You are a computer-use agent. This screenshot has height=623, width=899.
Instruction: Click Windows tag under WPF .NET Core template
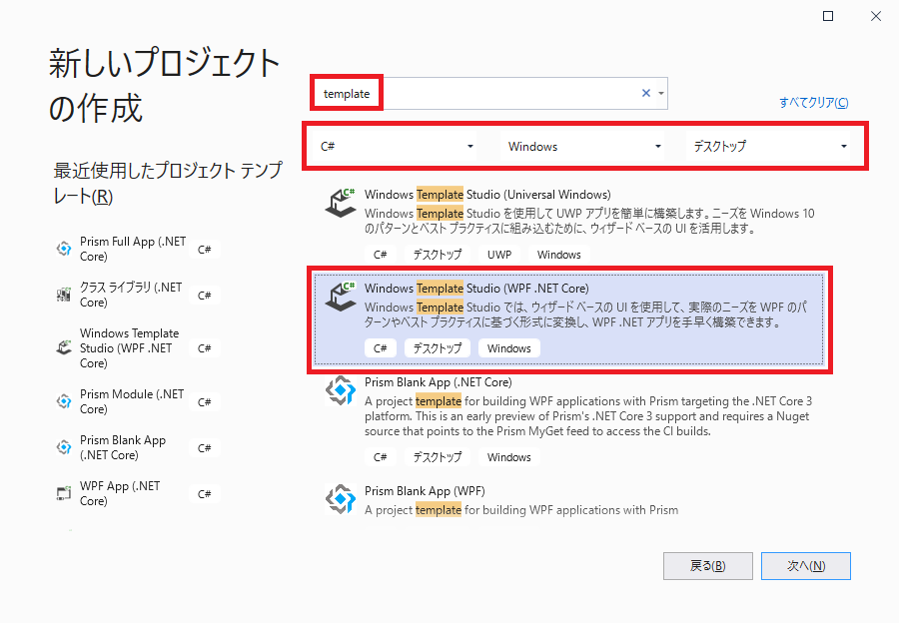pyautogui.click(x=509, y=347)
